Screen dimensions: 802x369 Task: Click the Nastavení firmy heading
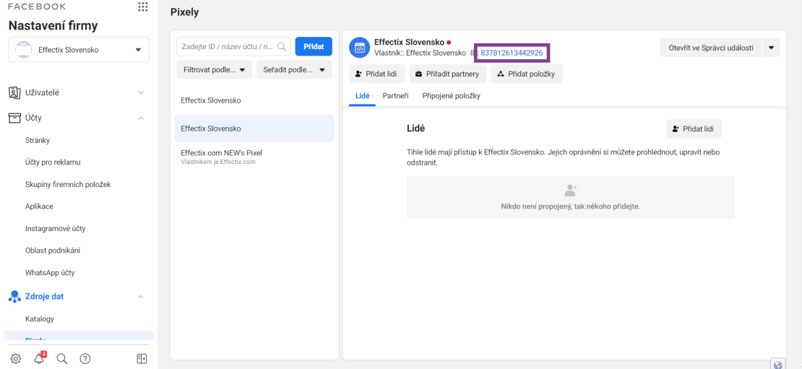pyautogui.click(x=53, y=25)
